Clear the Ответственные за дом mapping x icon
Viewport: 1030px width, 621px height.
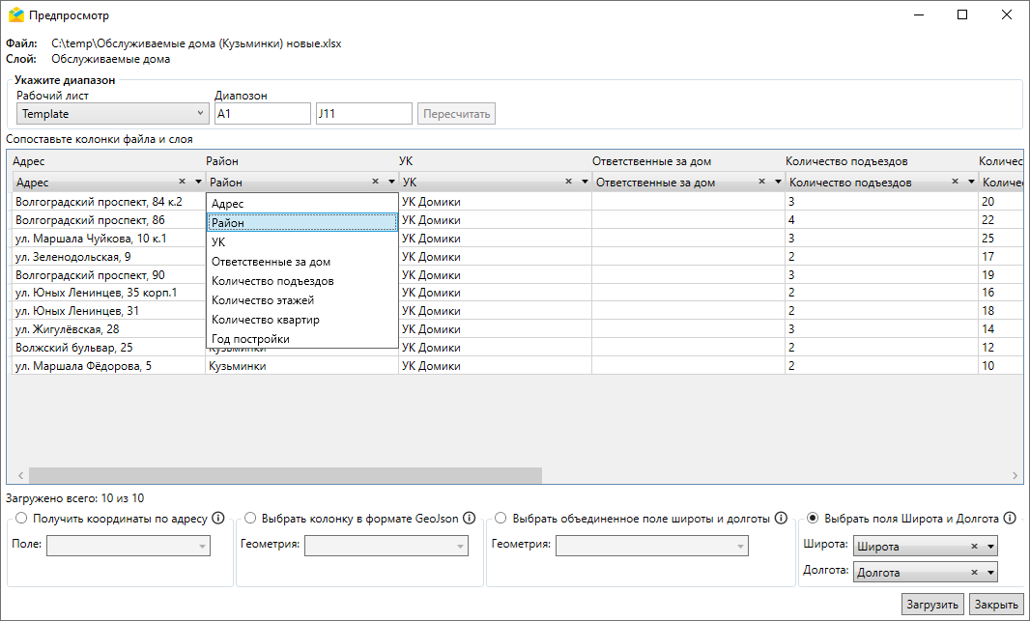[x=761, y=182]
